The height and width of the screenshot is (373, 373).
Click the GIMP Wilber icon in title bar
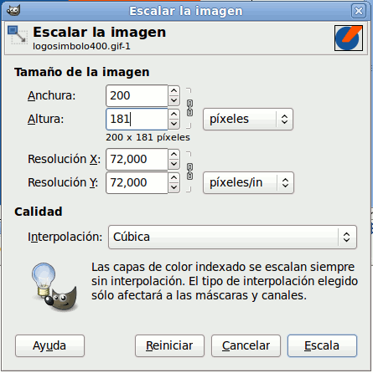(x=13, y=11)
